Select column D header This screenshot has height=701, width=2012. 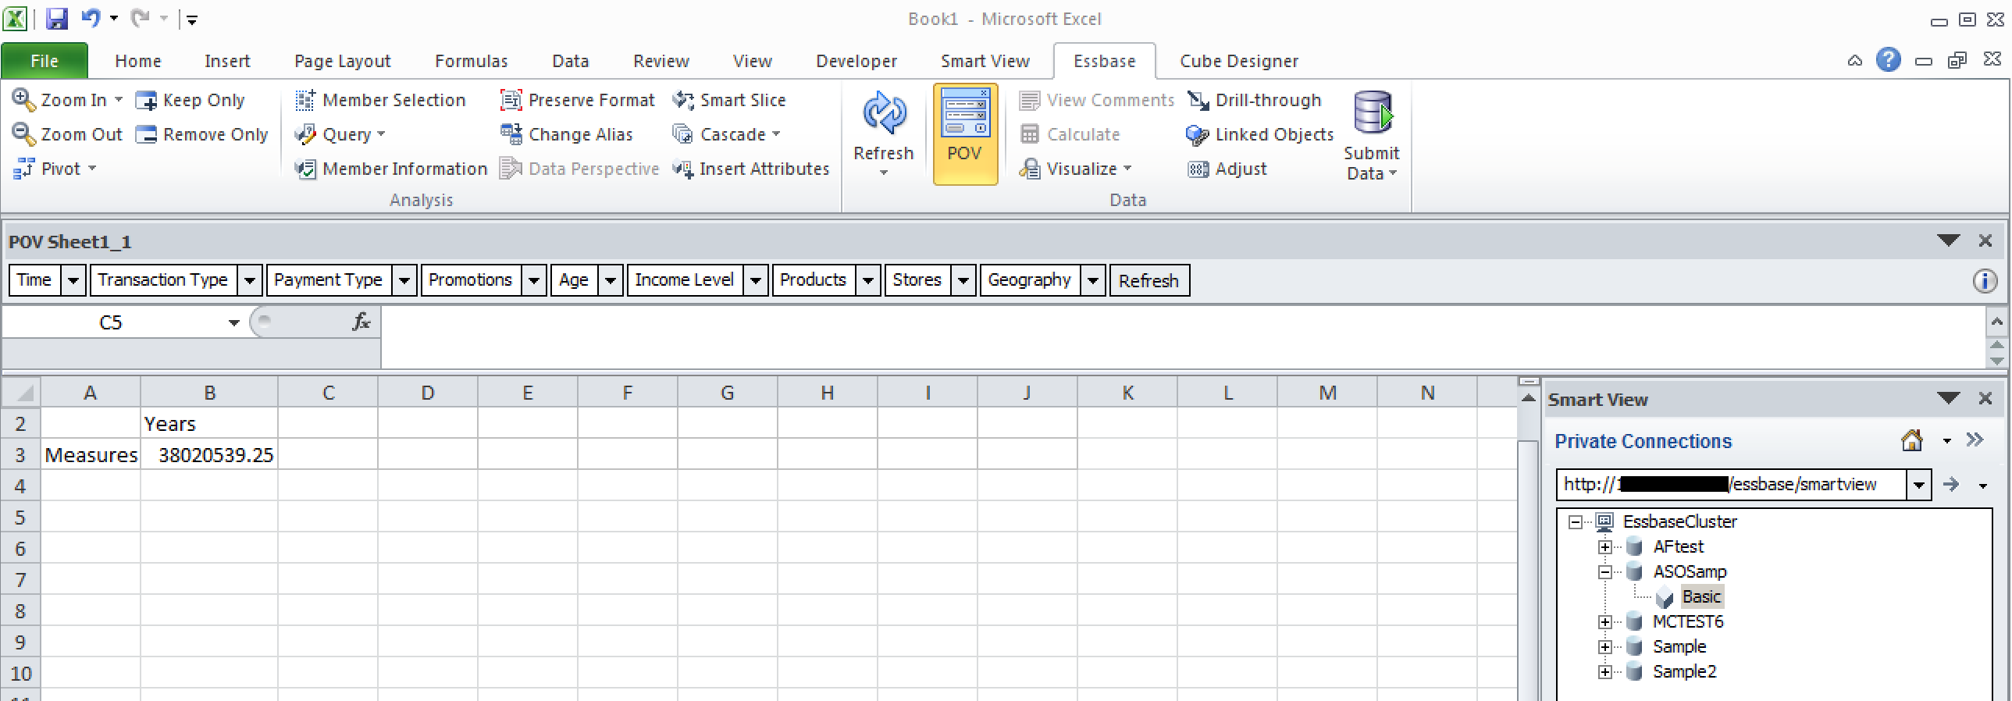(x=427, y=393)
